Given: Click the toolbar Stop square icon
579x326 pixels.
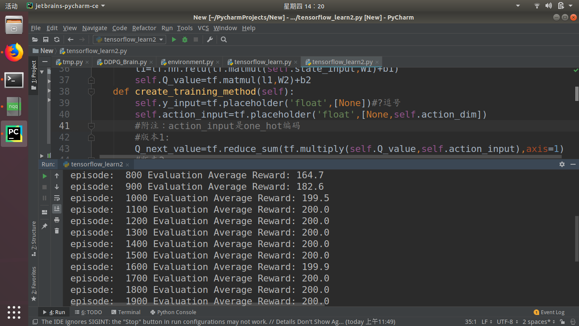Looking at the screenshot, I should pos(196,39).
